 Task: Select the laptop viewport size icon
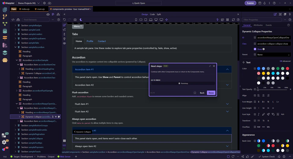tap(150, 20)
